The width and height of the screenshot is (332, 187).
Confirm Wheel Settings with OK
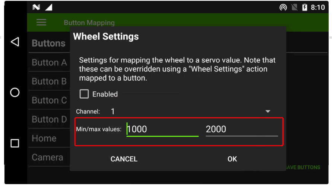(x=232, y=159)
